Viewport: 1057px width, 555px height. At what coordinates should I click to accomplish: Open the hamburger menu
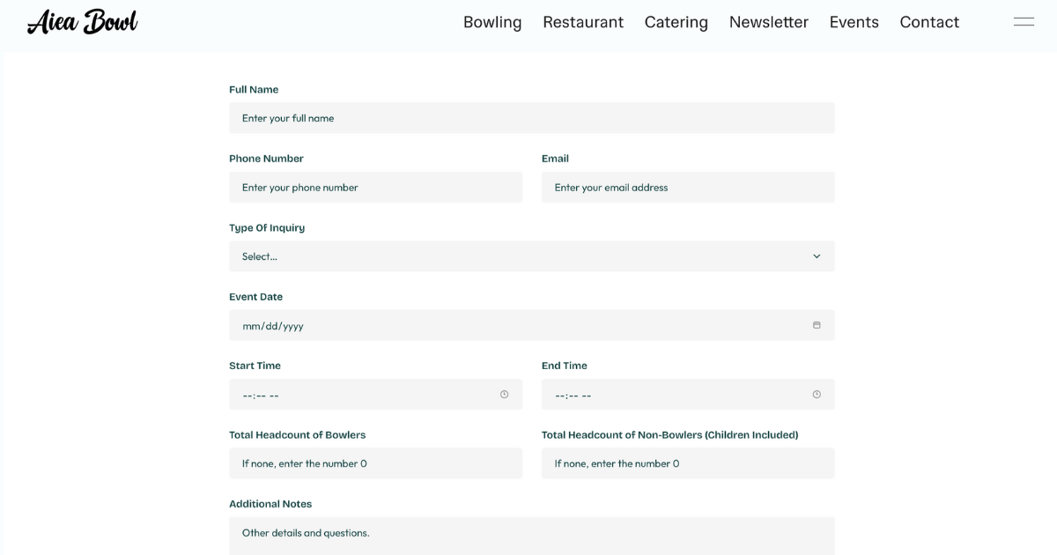pyautogui.click(x=1024, y=20)
